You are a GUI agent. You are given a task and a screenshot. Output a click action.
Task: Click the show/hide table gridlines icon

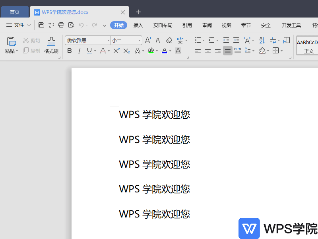(287, 40)
